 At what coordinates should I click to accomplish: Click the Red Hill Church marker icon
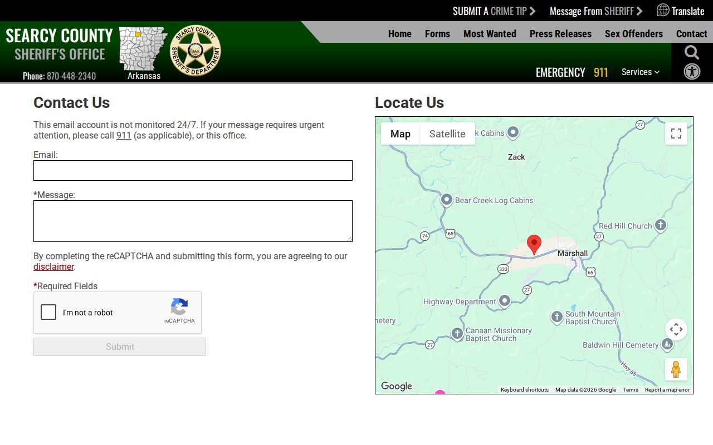pos(661,225)
